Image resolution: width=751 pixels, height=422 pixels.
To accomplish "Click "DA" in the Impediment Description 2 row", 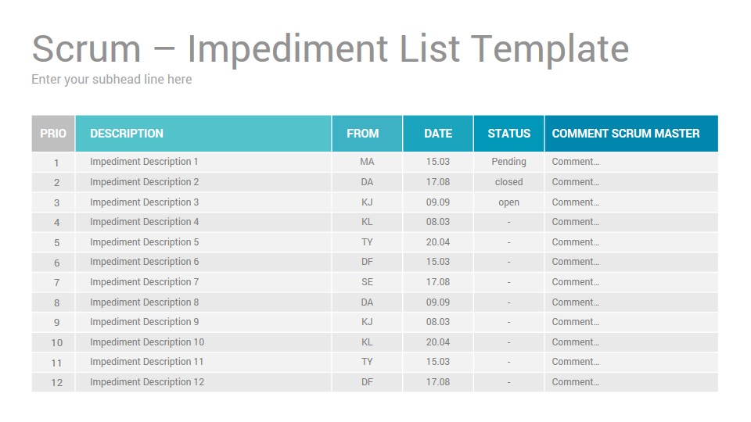I will (x=367, y=182).
